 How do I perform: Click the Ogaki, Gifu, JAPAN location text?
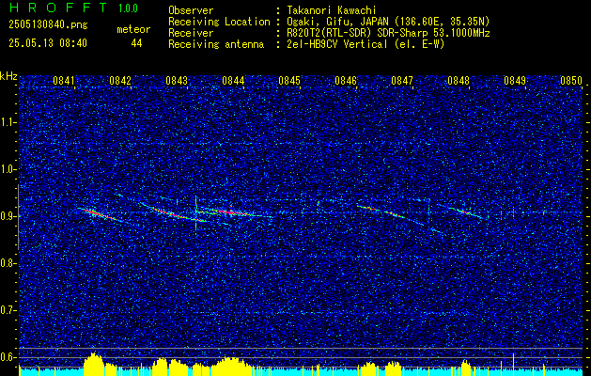tap(388, 22)
